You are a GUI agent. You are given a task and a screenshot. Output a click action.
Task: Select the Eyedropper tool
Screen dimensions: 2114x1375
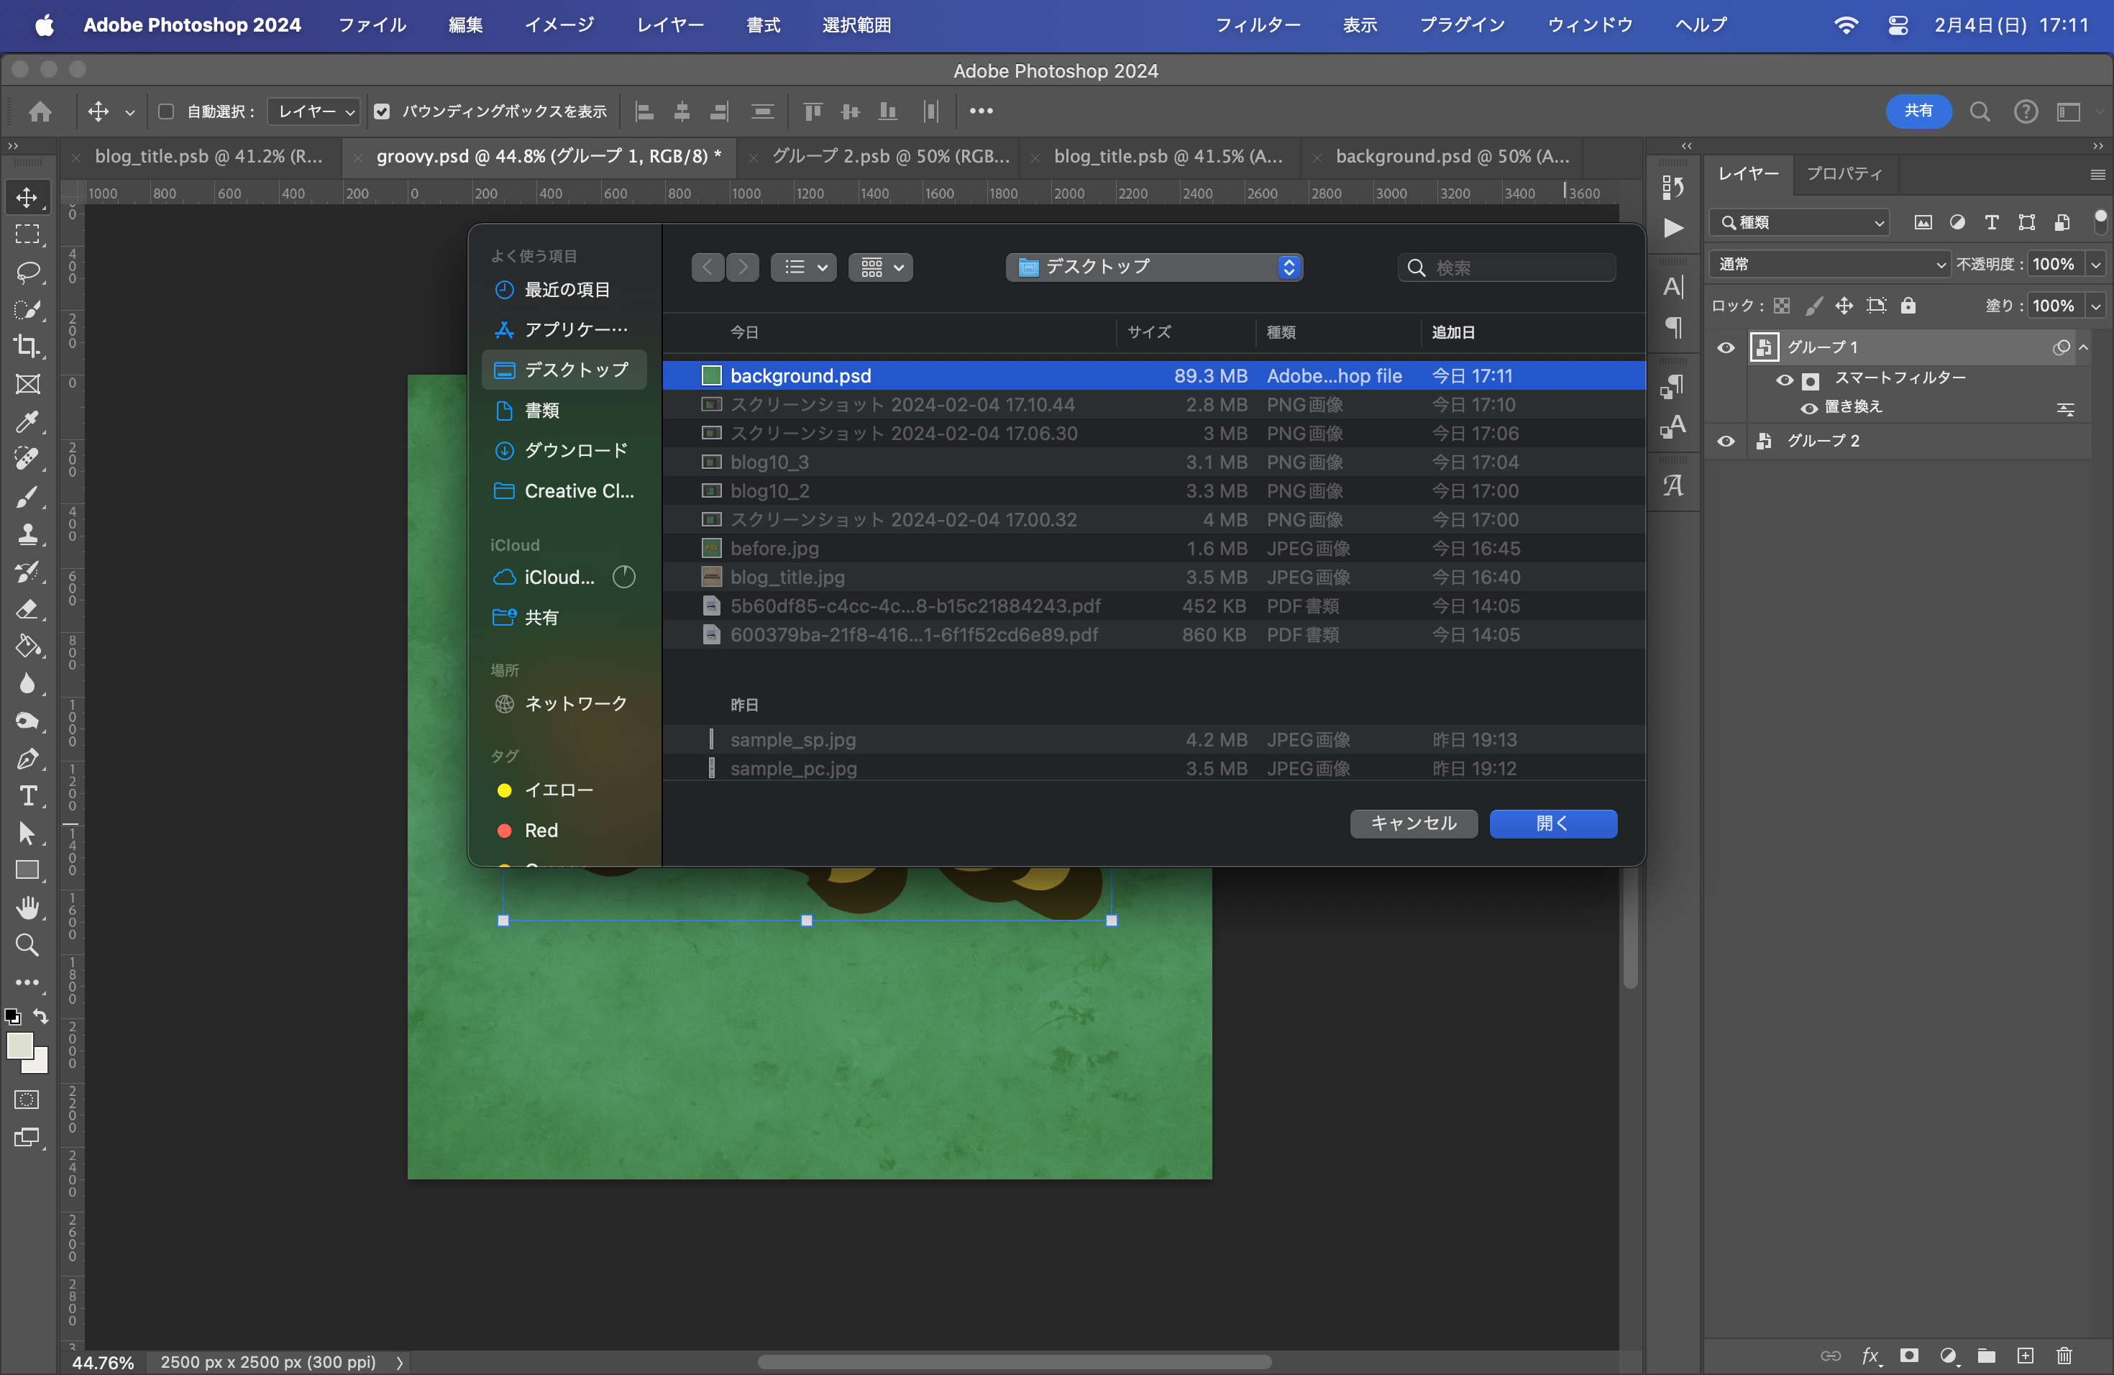tap(27, 421)
